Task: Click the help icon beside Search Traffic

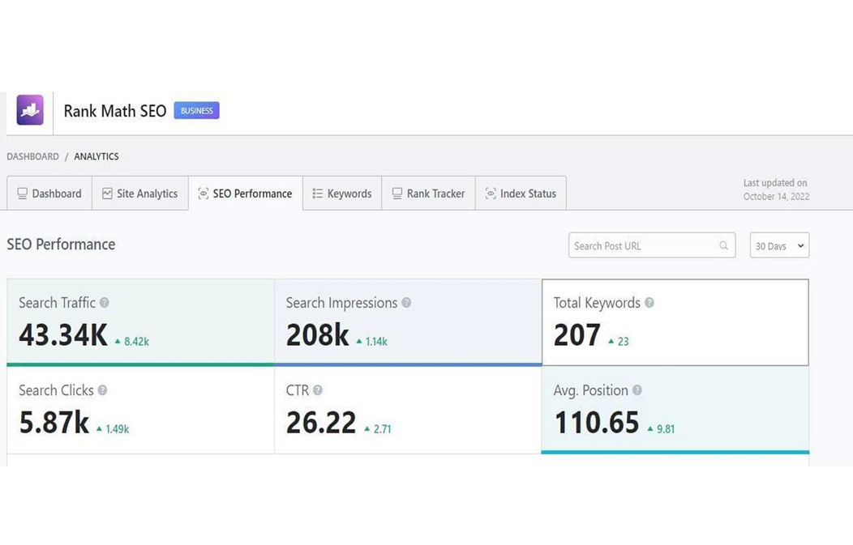Action: pos(104,303)
